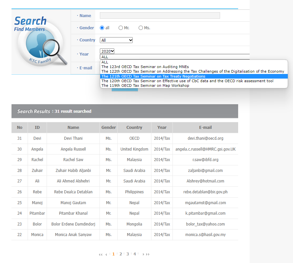Screen dimensions: 293x263
Task: Open the Country dropdown
Action: [x=116, y=40]
